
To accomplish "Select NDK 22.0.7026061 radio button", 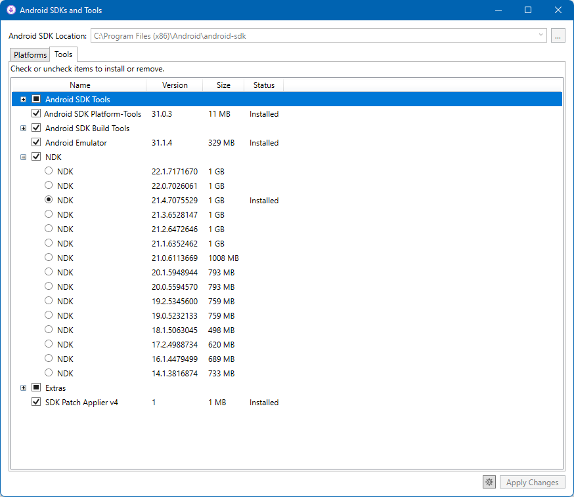I will [49, 185].
